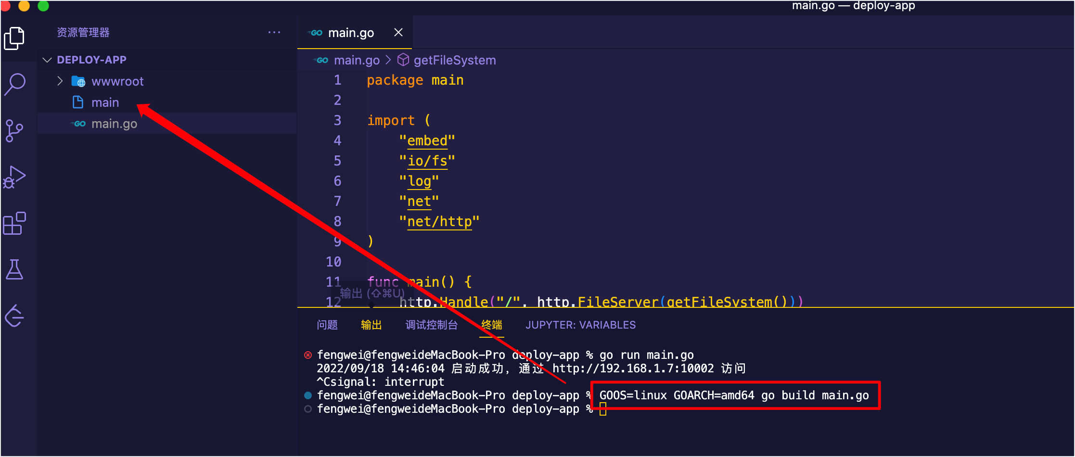Open JUPYTER: VARIABLES panel tab
The width and height of the screenshot is (1075, 457).
[x=580, y=325]
